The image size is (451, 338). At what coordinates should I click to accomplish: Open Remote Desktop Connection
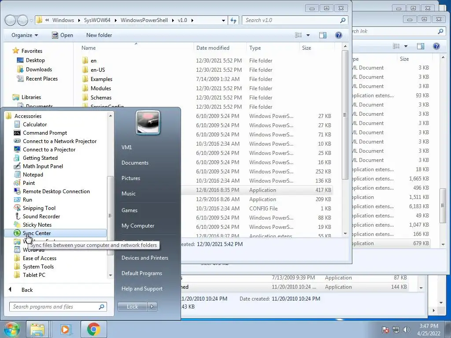pyautogui.click(x=56, y=191)
